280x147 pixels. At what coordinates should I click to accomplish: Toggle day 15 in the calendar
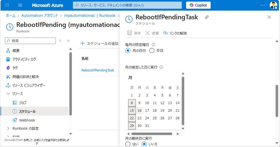(x=132, y=111)
